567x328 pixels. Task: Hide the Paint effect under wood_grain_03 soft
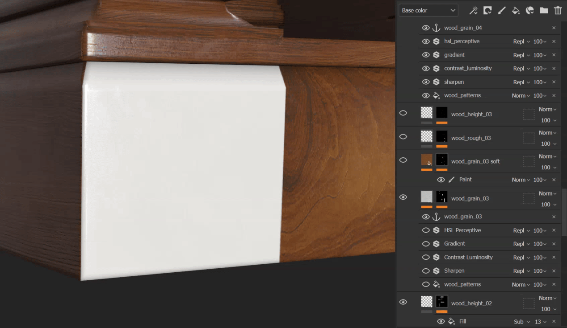(x=441, y=179)
